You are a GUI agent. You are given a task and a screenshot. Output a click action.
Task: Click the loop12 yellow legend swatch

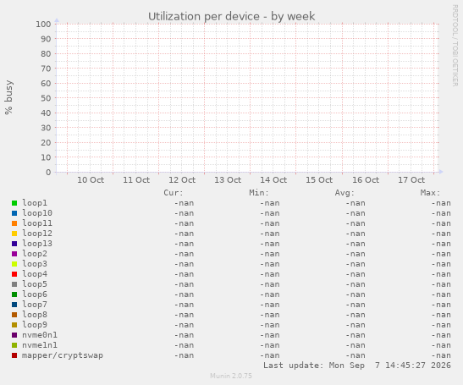pos(14,234)
